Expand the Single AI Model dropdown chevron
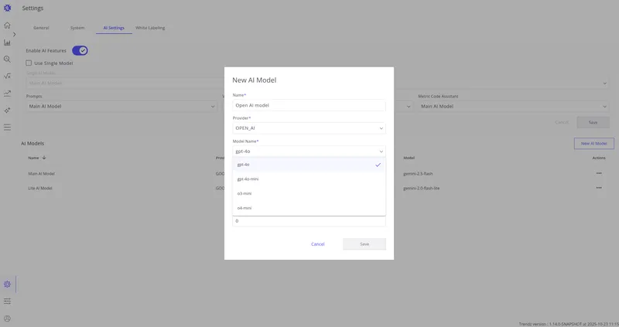The image size is (619, 327). [604, 83]
